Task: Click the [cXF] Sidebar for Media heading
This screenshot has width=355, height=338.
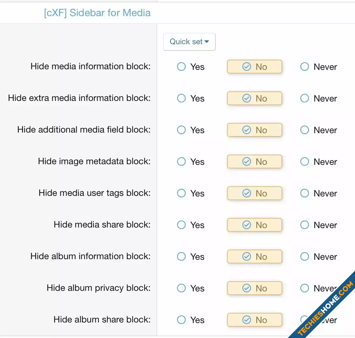Action: point(97,13)
